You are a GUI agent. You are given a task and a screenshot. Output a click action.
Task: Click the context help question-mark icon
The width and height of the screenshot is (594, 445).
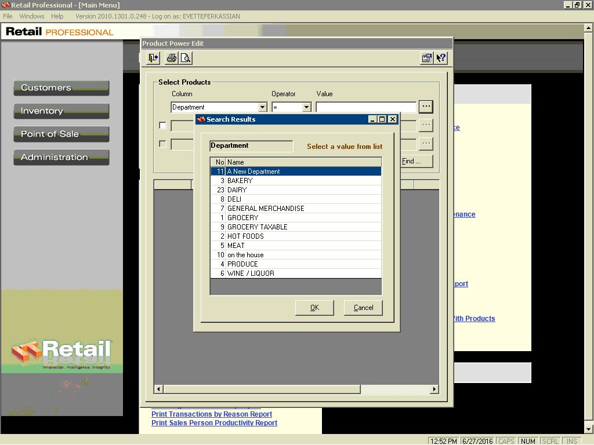pyautogui.click(x=441, y=58)
